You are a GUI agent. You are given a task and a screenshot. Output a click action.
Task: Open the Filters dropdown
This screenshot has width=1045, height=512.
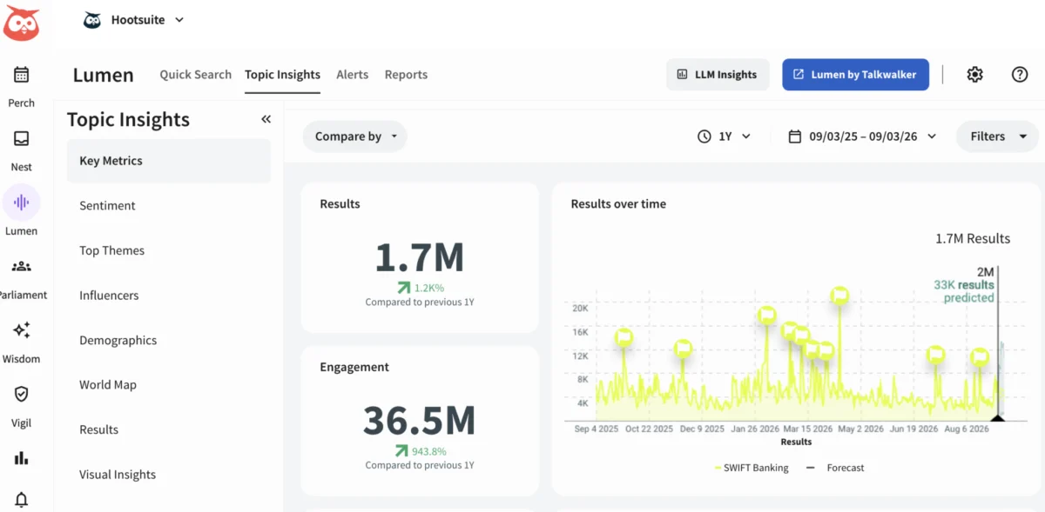(x=998, y=136)
